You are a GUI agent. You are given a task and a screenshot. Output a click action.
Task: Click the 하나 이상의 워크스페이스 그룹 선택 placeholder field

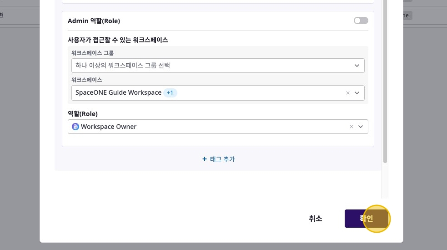coord(123,66)
